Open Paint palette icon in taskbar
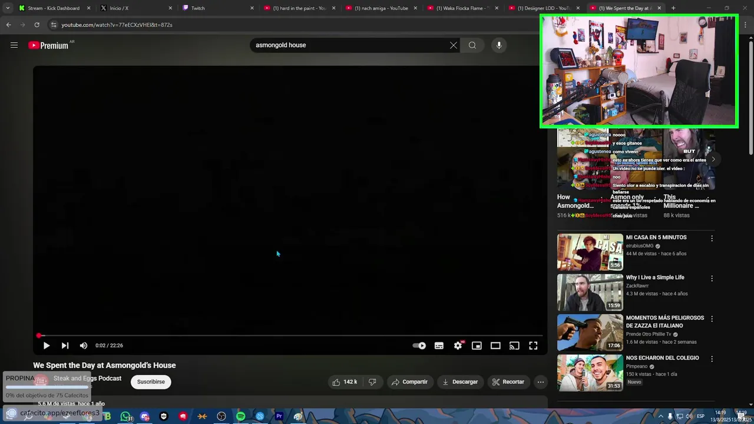Viewport: 754px width, 424px height. click(x=298, y=416)
